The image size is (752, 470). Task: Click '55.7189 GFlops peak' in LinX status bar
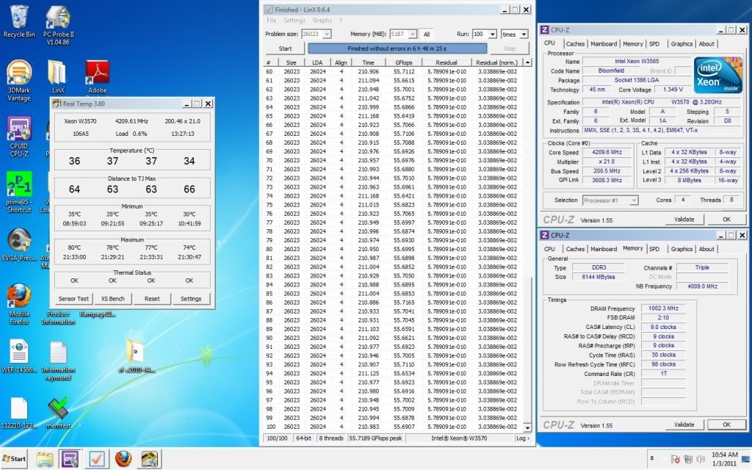pyautogui.click(x=375, y=438)
